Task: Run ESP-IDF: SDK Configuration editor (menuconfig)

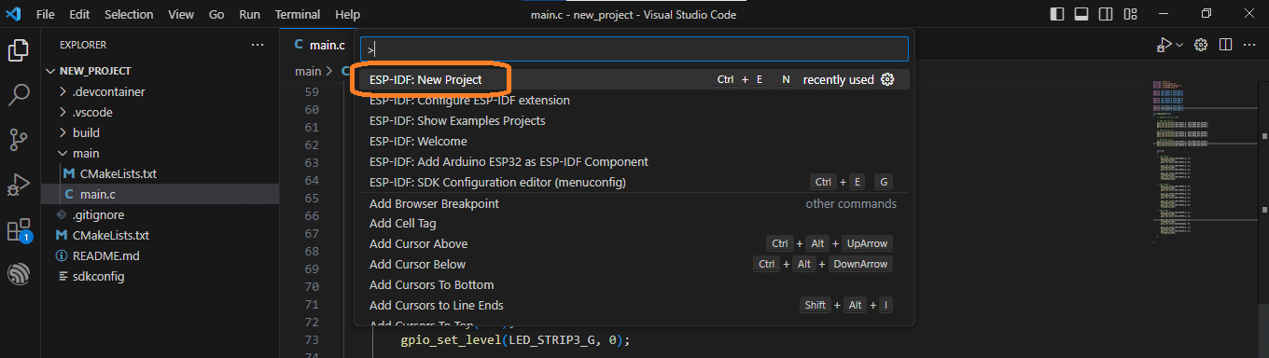Action: (634, 182)
